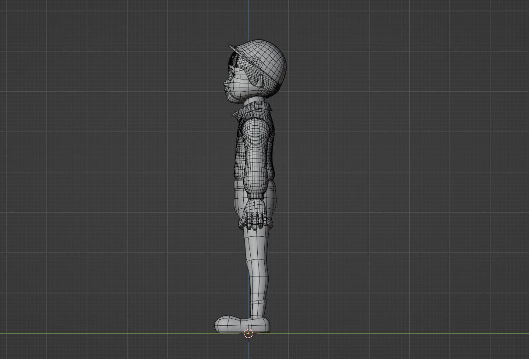Click the character's shoe
Viewport: 529px width, 359px height.
click(242, 324)
